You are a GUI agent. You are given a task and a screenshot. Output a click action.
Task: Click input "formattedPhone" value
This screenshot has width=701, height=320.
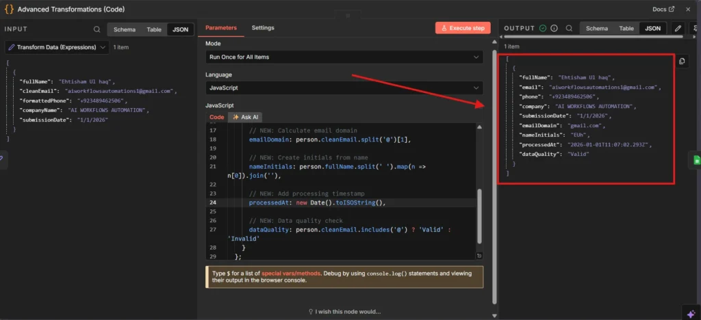click(102, 101)
